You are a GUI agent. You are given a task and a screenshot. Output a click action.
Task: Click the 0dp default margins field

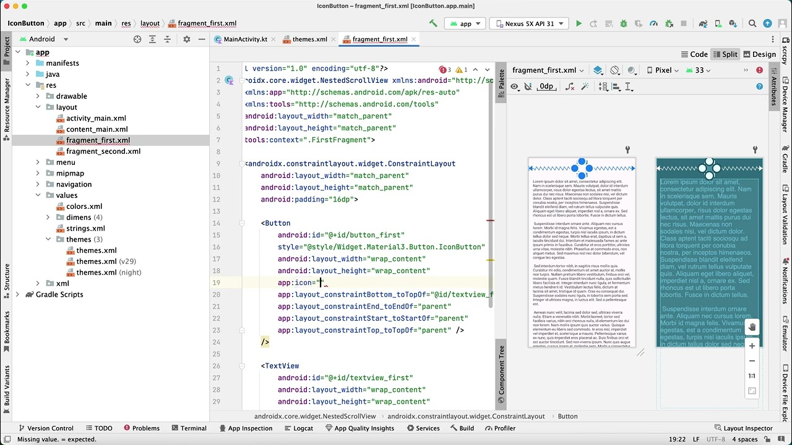click(546, 87)
